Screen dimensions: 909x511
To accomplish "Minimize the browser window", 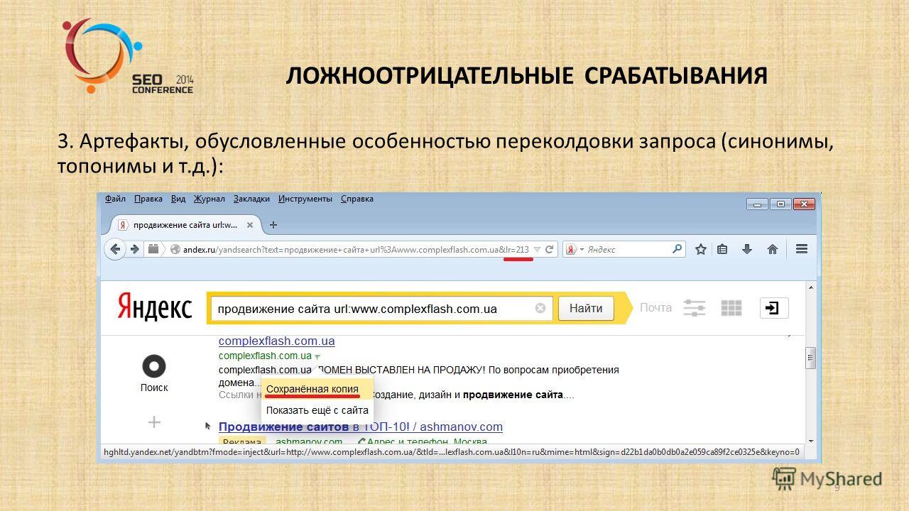I will 757,204.
